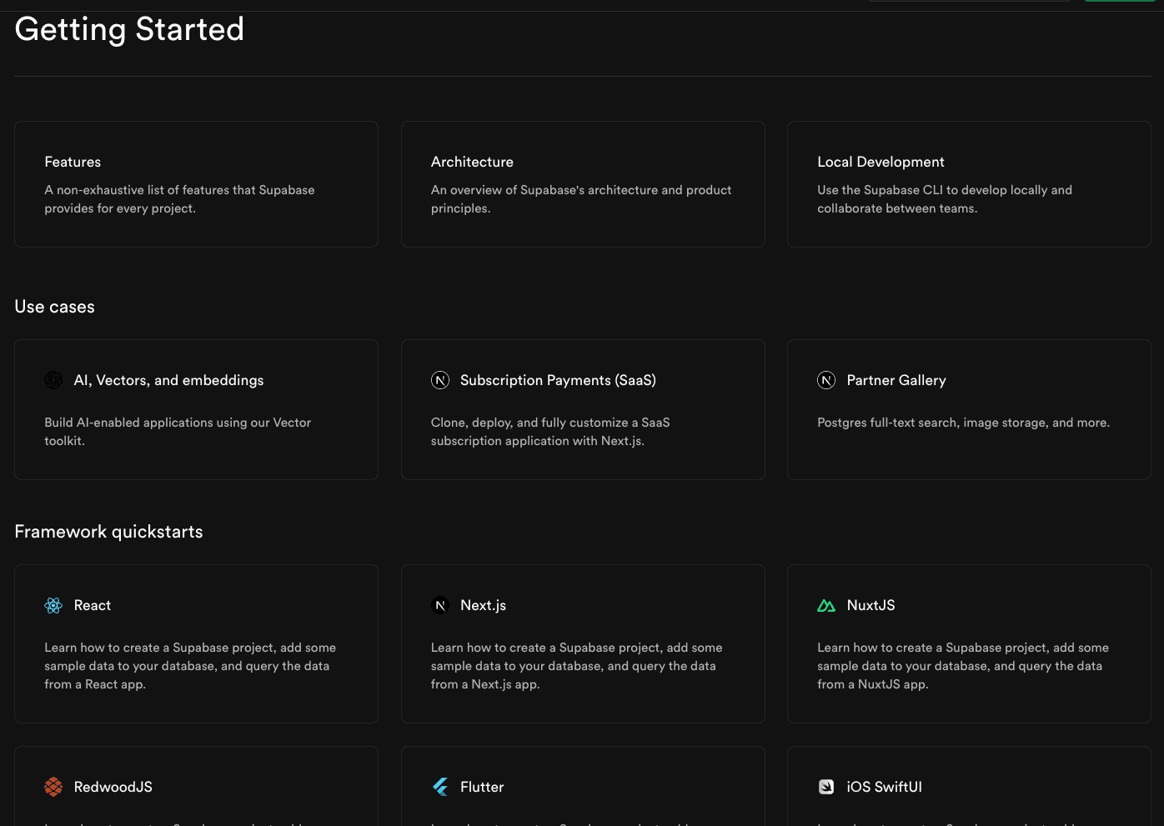
Task: Go to the Local Development card
Action: pyautogui.click(x=969, y=184)
